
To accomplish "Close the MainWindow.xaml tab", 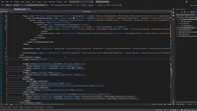I will click(30, 9).
